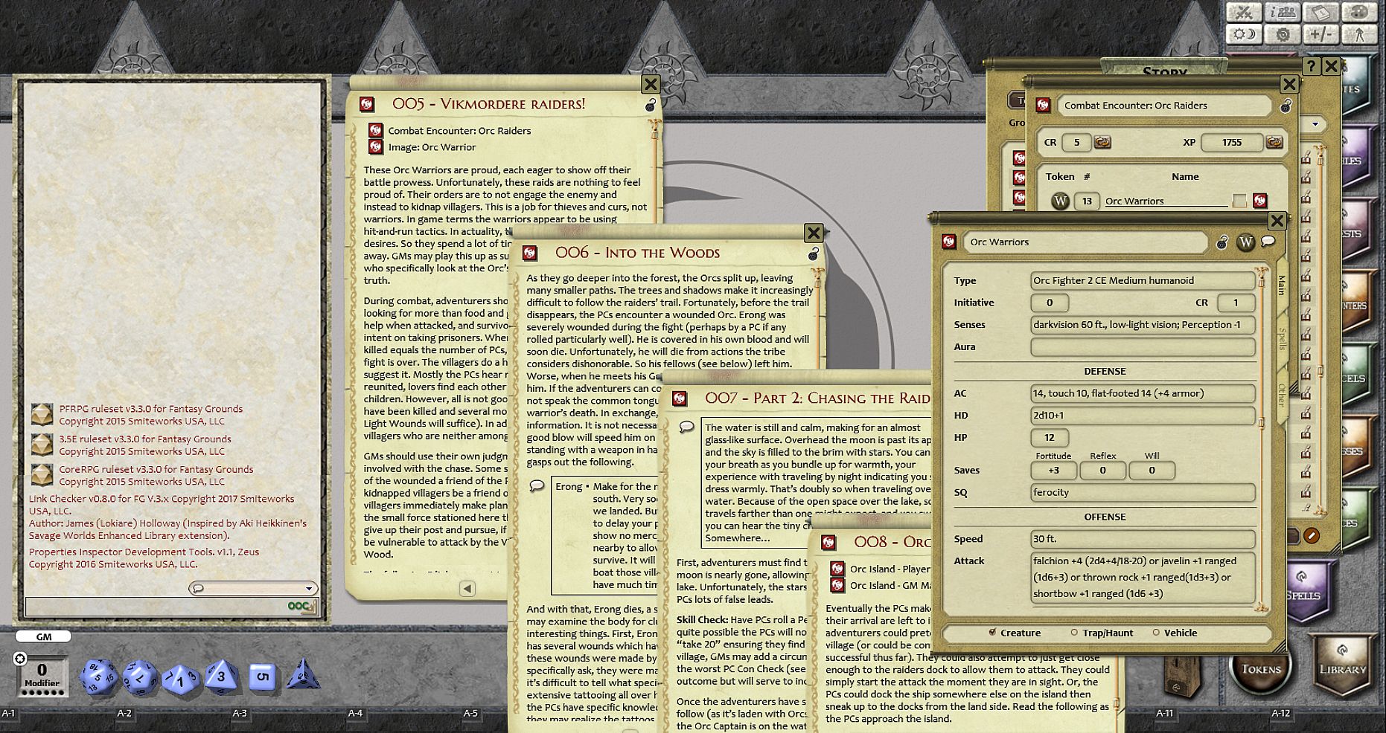Click speech bubble icon in Orc Warriors header
The width and height of the screenshot is (1386, 733).
[x=1268, y=242]
